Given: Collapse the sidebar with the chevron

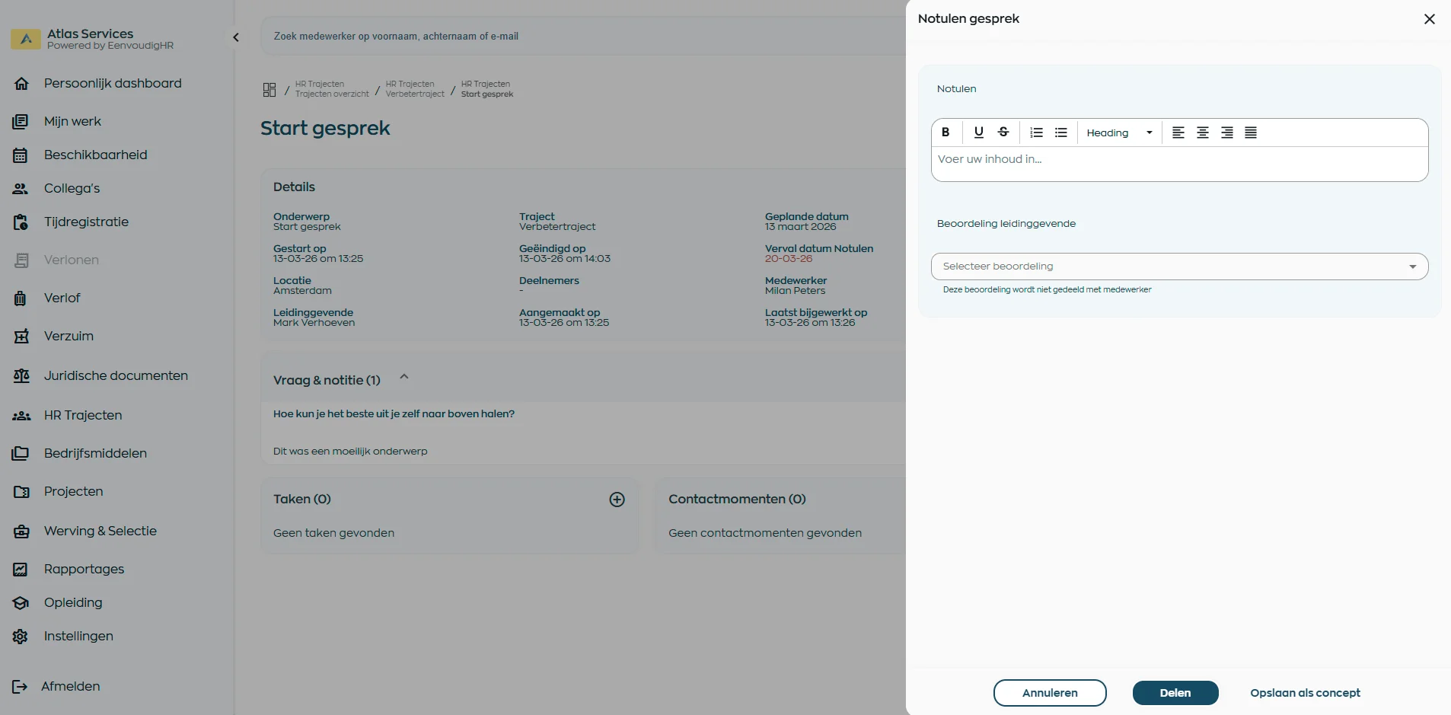Looking at the screenshot, I should click(236, 37).
